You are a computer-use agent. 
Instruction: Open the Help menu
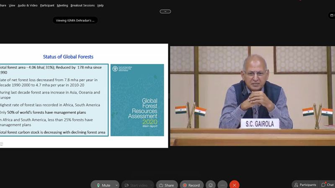click(100, 5)
